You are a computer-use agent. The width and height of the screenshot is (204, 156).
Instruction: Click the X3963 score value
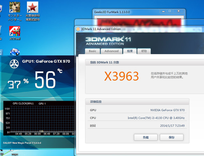point(121,76)
